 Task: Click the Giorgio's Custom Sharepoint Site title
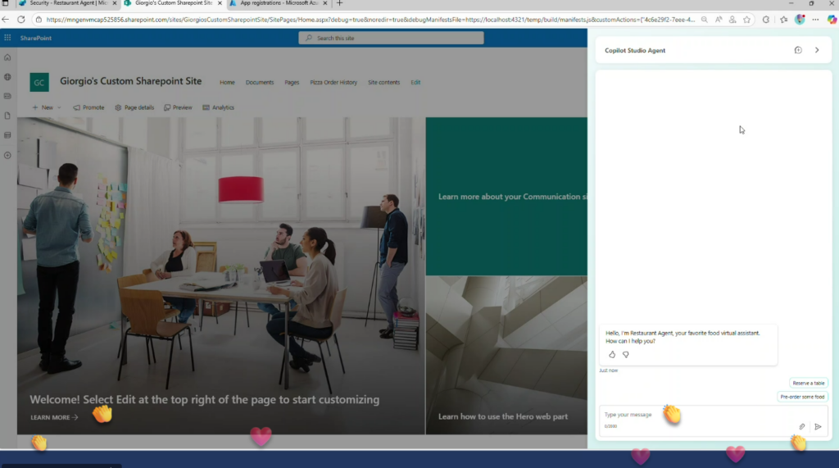click(x=130, y=81)
